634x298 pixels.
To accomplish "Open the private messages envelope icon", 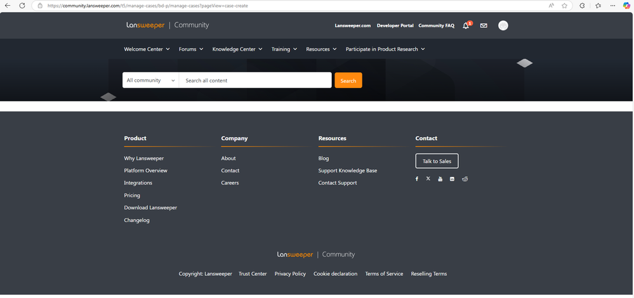I will pos(484,26).
